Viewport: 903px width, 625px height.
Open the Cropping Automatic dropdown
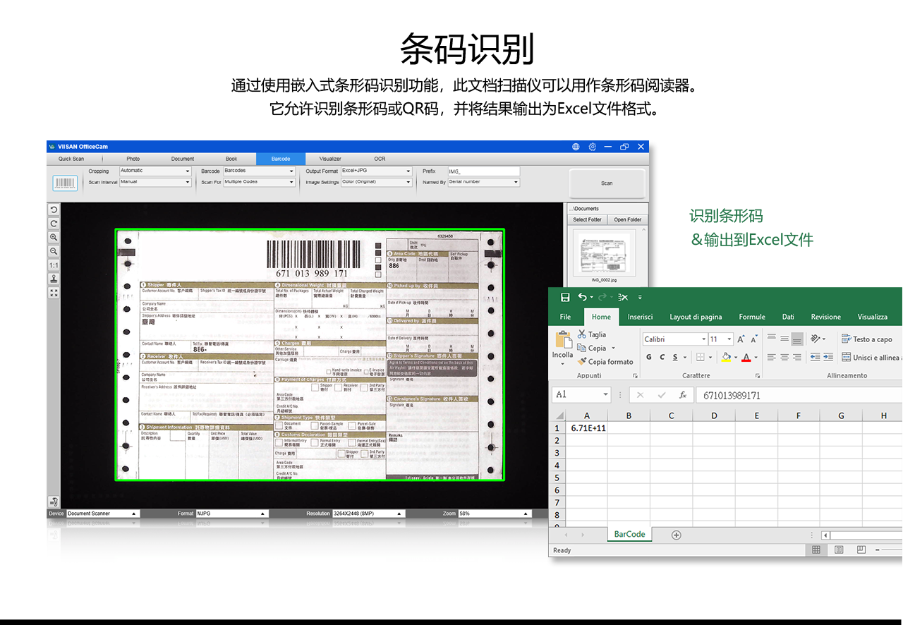155,171
